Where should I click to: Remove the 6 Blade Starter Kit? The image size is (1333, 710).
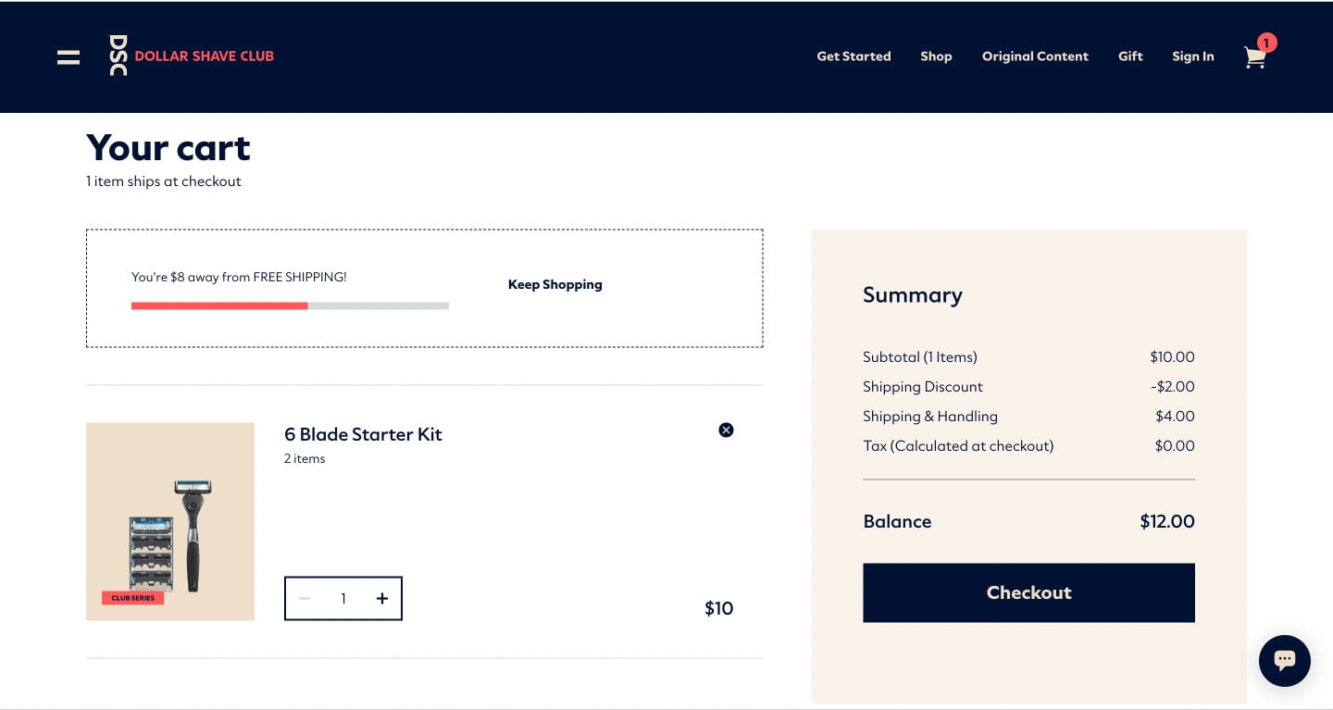(x=726, y=430)
